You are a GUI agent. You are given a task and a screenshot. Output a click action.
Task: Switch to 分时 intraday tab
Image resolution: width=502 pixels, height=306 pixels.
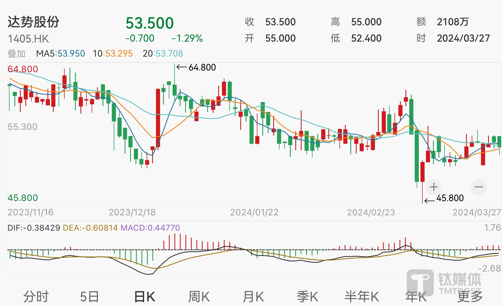pyautogui.click(x=36, y=296)
